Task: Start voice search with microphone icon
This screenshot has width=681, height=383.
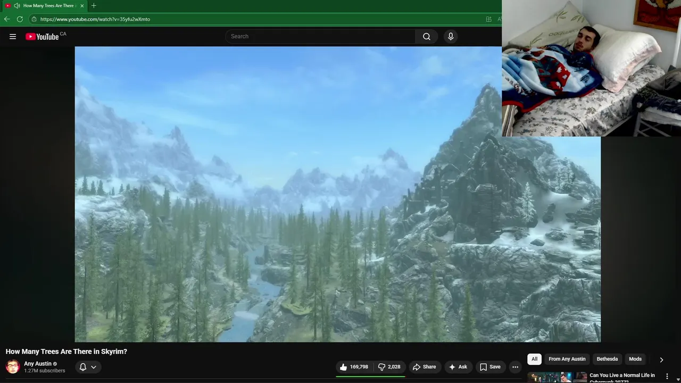Action: click(451, 36)
